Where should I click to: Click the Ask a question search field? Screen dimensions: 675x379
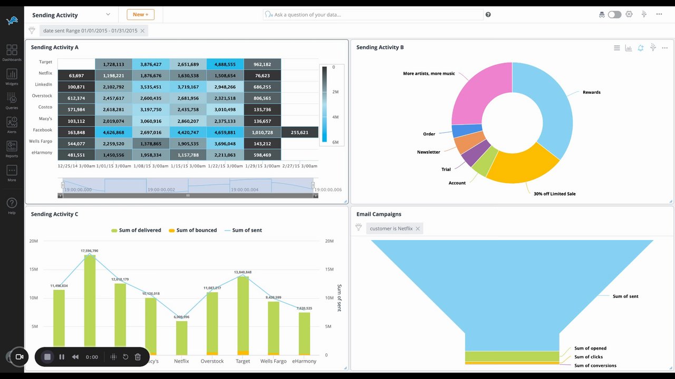click(x=373, y=15)
